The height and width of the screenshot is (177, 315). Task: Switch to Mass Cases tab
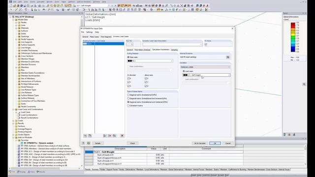94,37
